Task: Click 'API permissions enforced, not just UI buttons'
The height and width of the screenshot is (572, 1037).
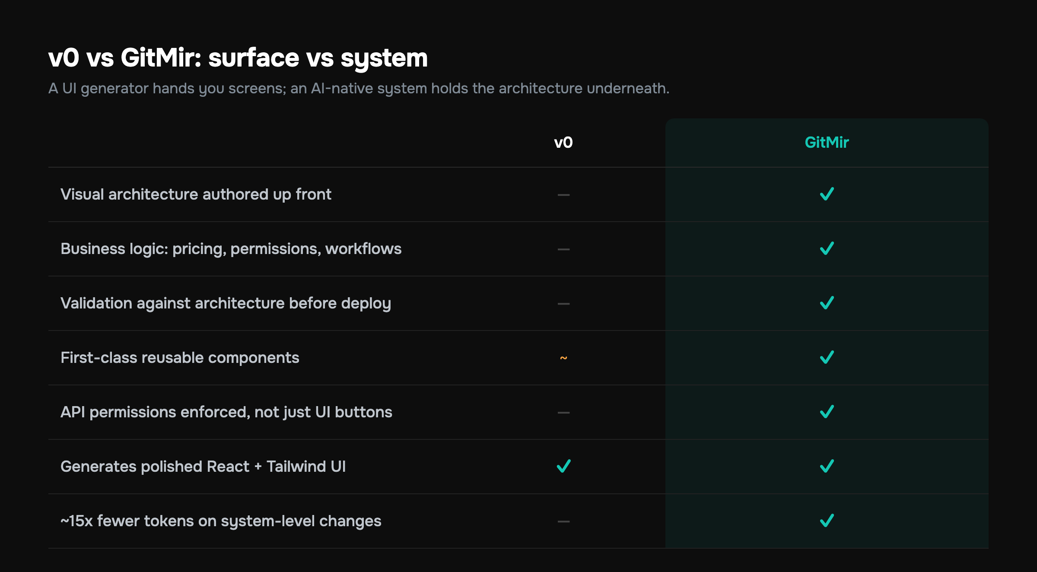Action: click(x=226, y=412)
